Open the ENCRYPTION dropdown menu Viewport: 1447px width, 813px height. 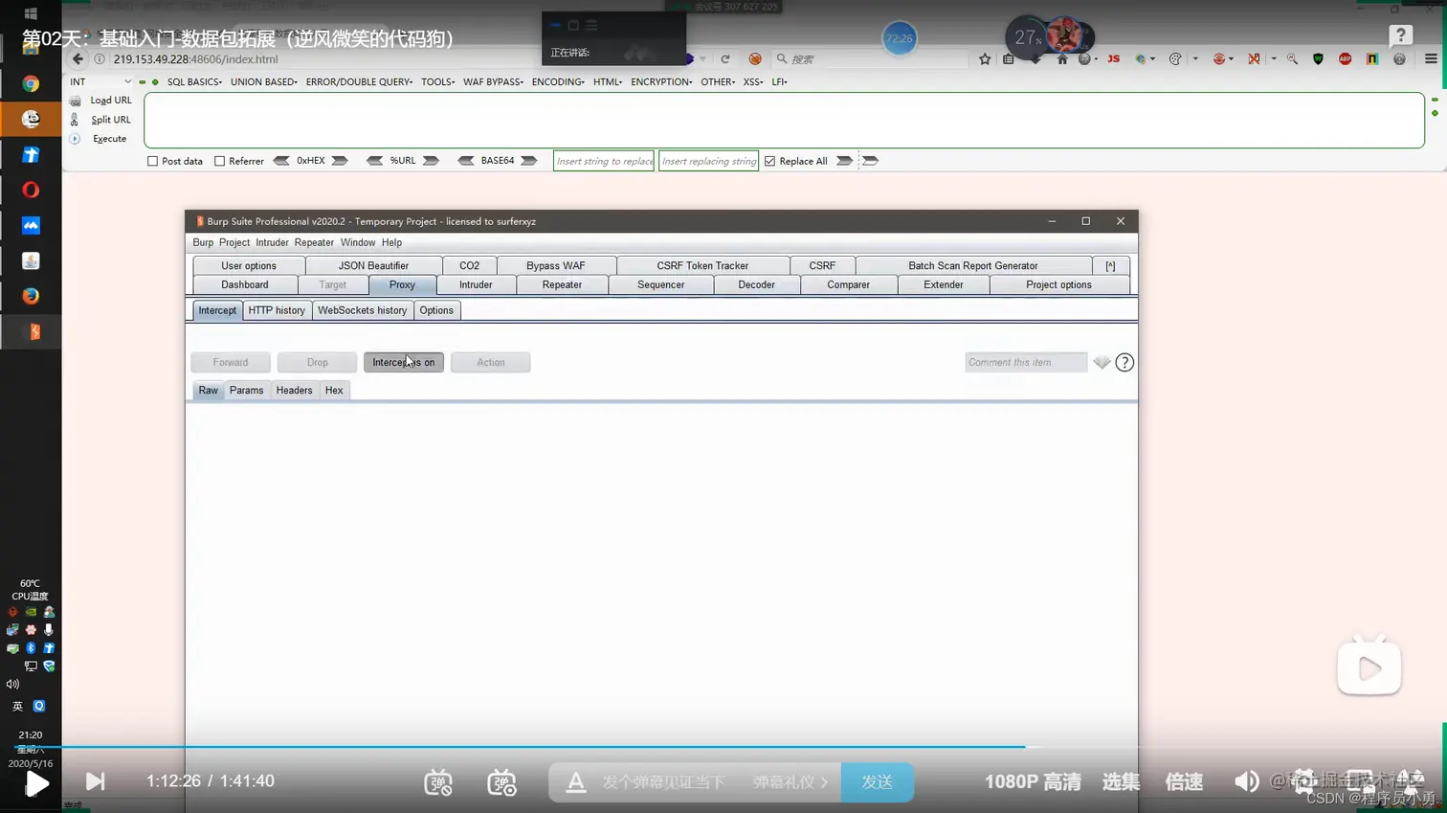click(x=661, y=82)
